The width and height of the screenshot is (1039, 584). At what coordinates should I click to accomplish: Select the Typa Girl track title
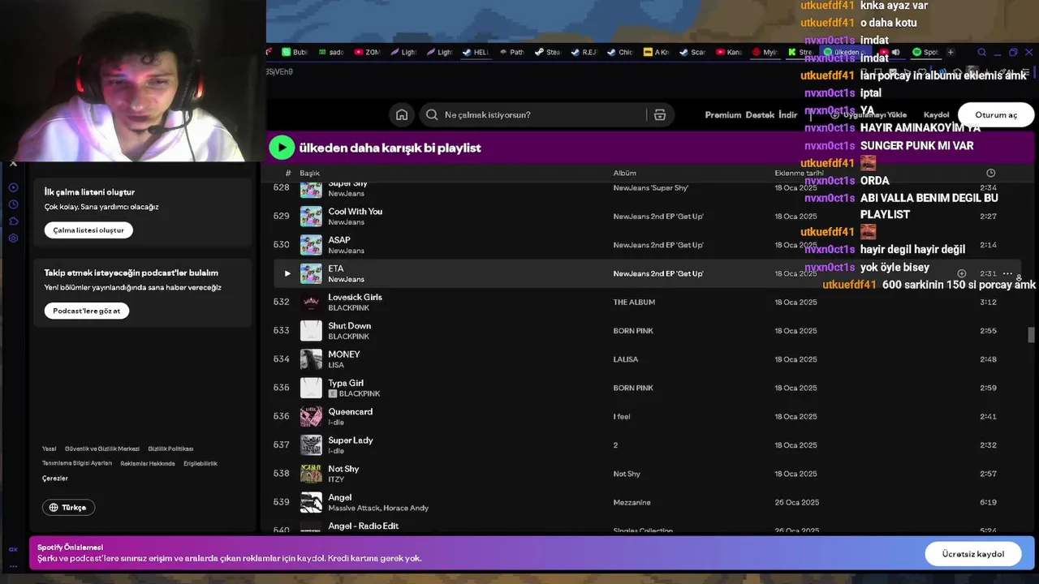click(x=346, y=383)
